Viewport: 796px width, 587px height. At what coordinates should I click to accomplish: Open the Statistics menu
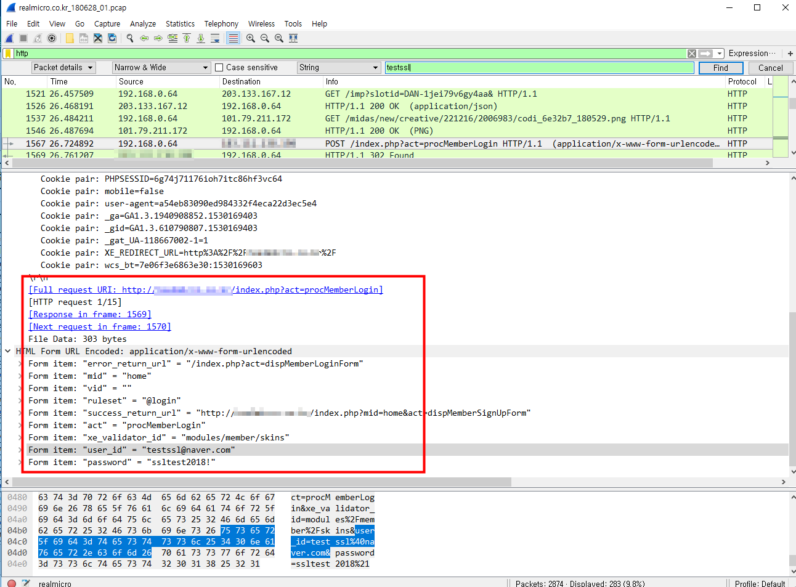pos(180,24)
